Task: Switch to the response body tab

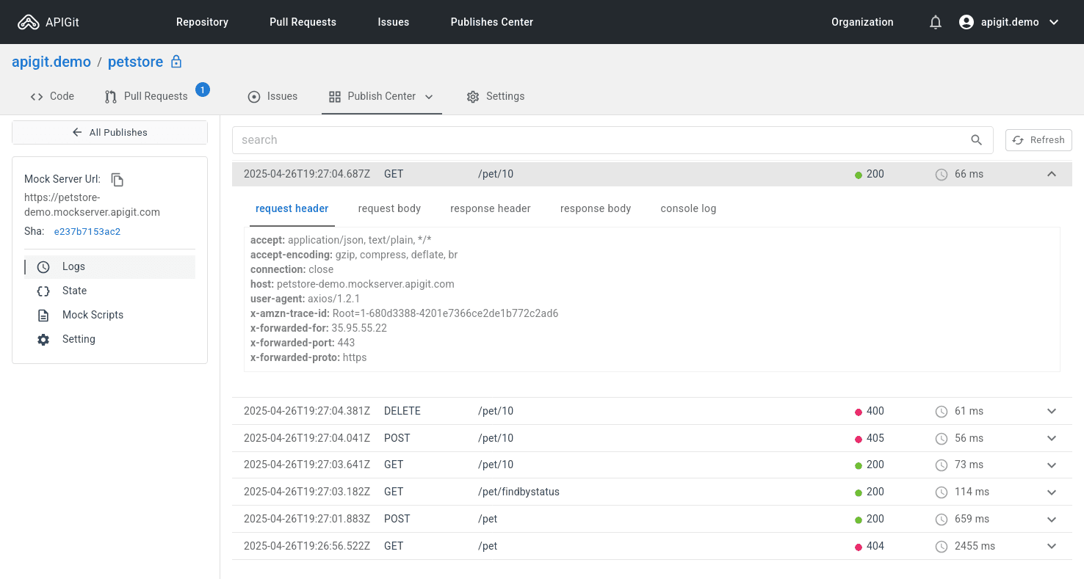Action: (596, 208)
